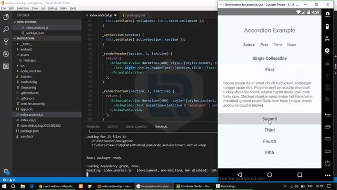The image size is (337, 190).
Task: Open the Selection menu
Action: (x=23, y=8)
